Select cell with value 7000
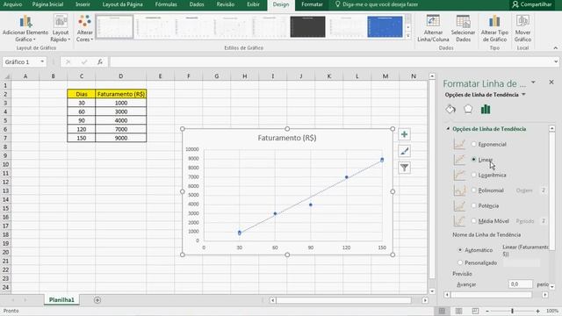This screenshot has height=316, width=562. [x=121, y=129]
